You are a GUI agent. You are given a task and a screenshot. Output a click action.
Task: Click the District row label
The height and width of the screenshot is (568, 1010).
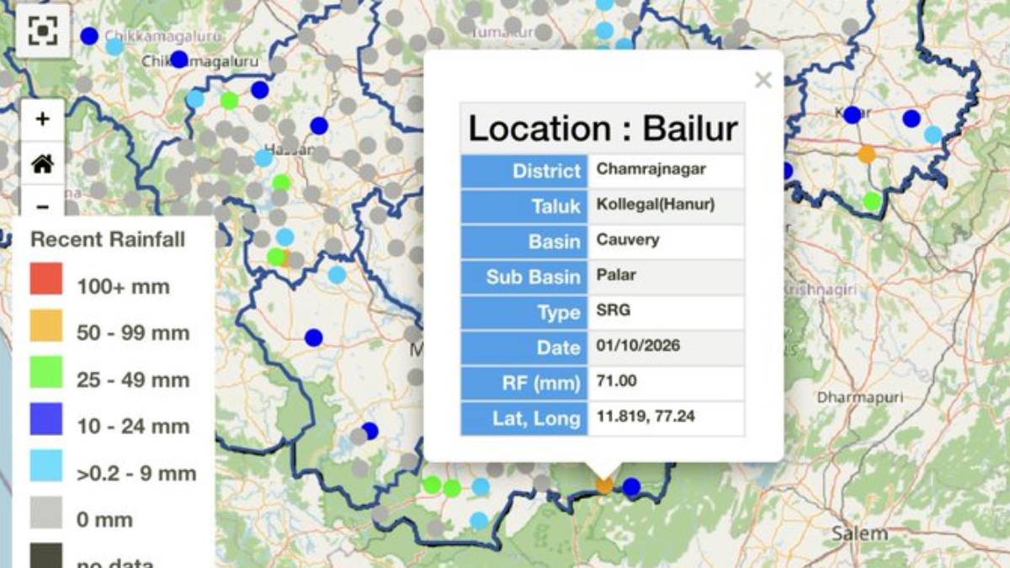click(524, 171)
